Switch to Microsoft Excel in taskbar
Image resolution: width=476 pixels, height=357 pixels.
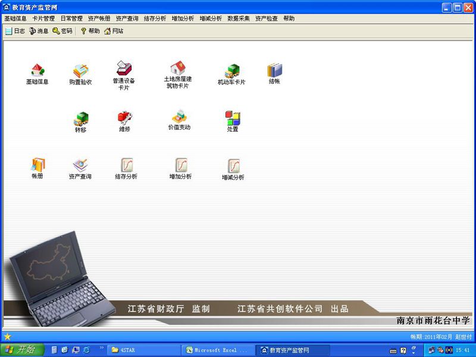[x=217, y=350]
